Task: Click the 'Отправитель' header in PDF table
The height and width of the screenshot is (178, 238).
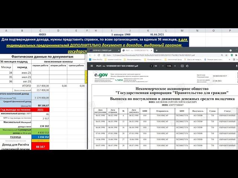Action: point(162,111)
